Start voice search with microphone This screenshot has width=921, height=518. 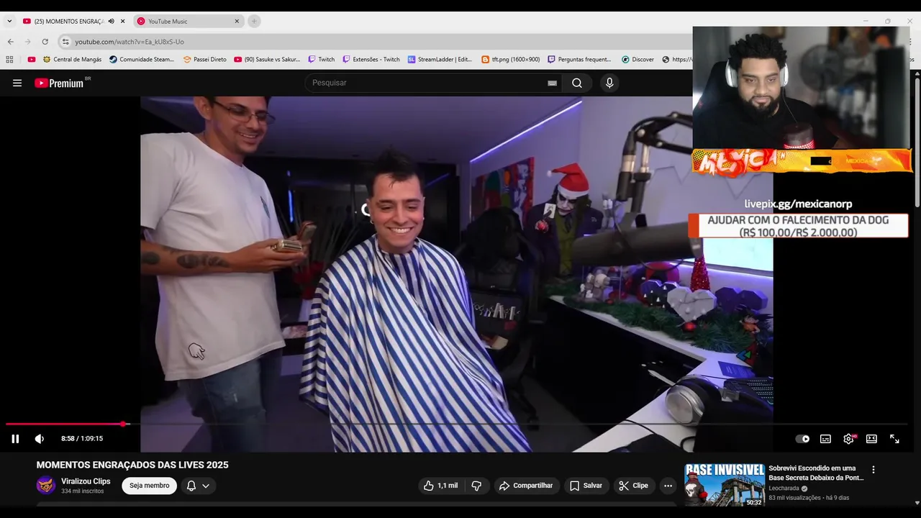point(609,83)
